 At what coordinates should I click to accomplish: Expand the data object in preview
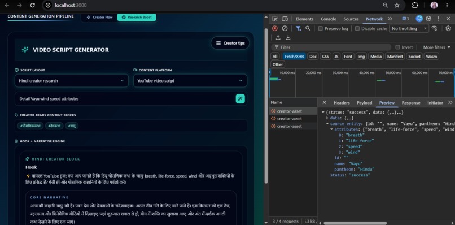point(327,118)
